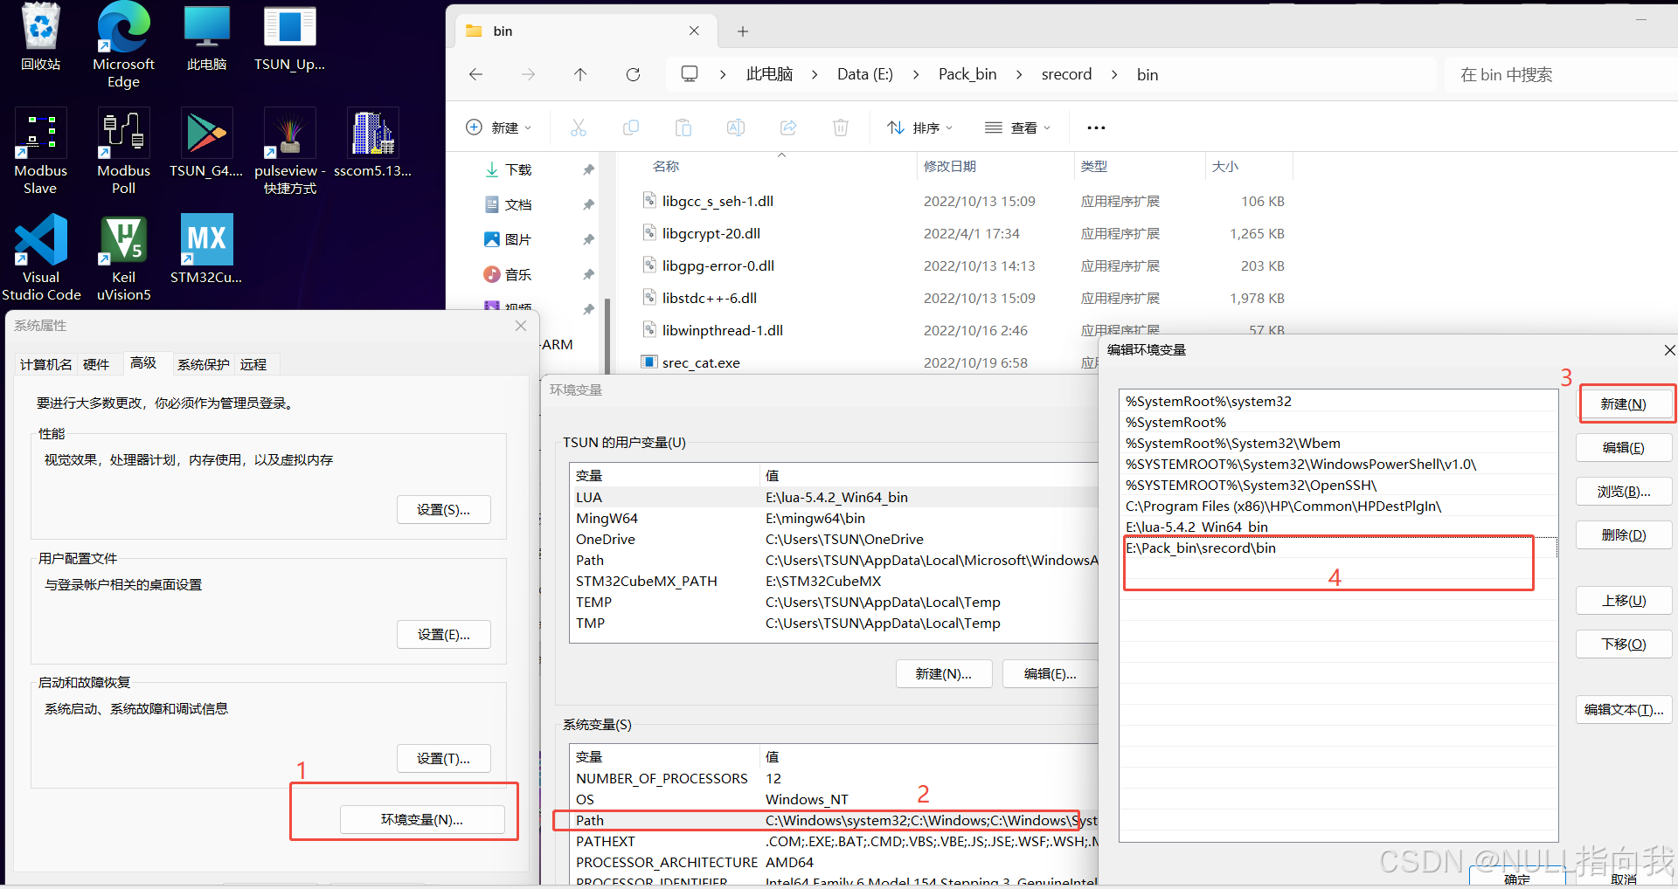
Task: Open the Visual Studio Code icon
Action: [41, 258]
